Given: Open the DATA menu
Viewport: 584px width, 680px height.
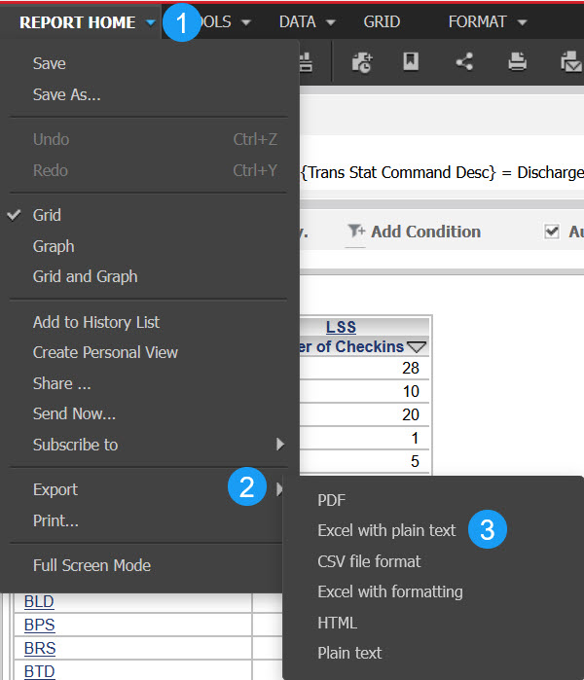Looking at the screenshot, I should (297, 21).
